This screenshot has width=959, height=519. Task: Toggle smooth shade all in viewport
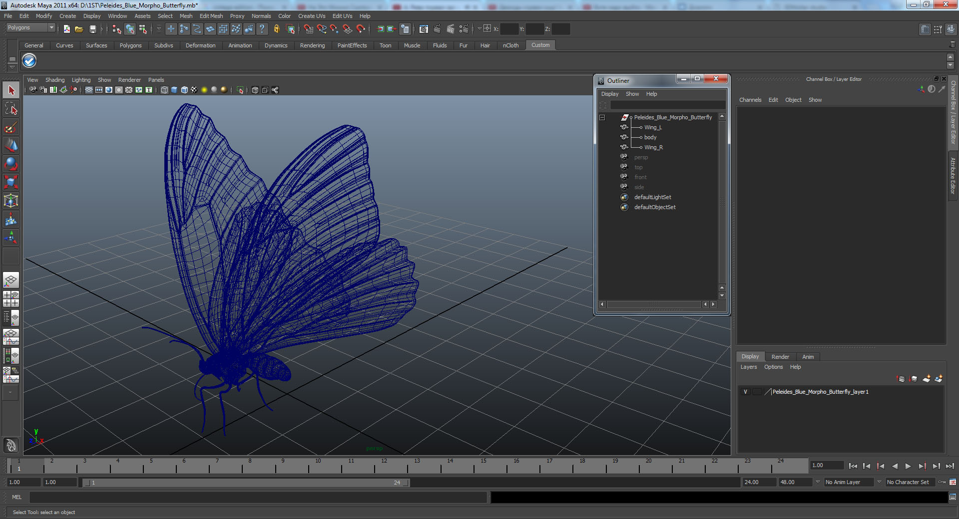(x=174, y=90)
